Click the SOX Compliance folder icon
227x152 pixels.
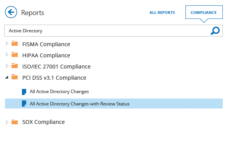coord(15,122)
